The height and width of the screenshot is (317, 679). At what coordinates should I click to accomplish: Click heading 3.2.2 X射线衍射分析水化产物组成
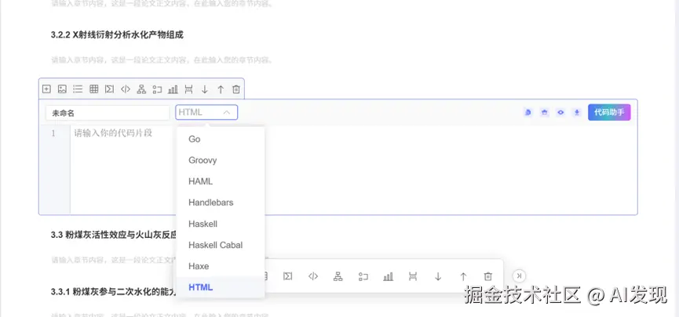click(x=117, y=35)
